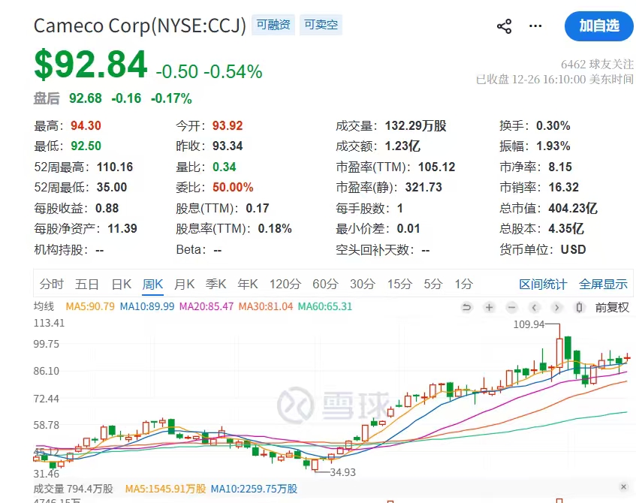Switch to 月K chart tab

tap(184, 284)
